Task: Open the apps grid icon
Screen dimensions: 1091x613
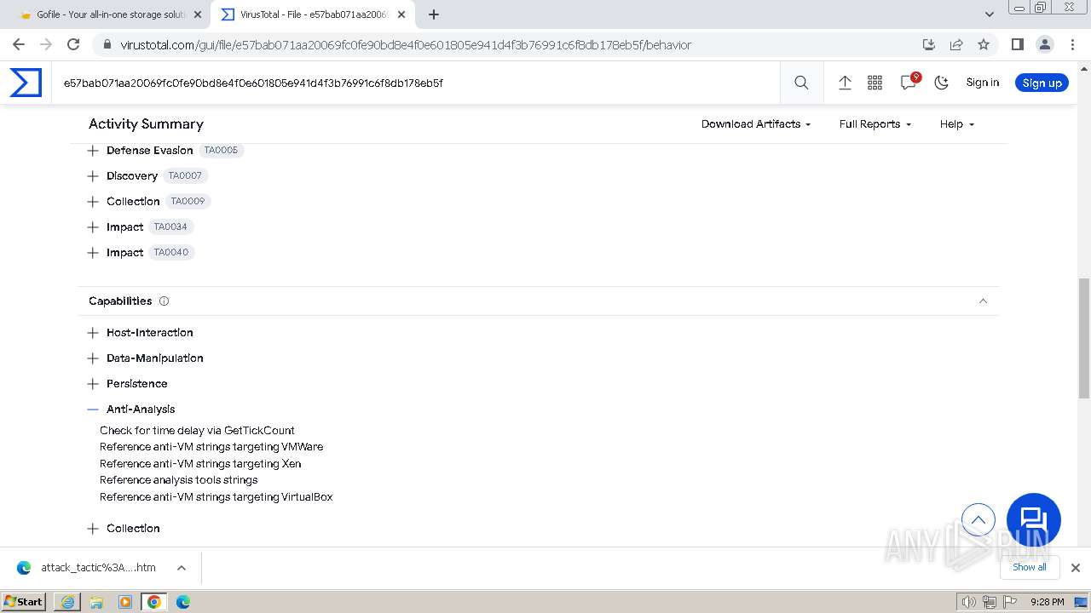Action: click(875, 83)
